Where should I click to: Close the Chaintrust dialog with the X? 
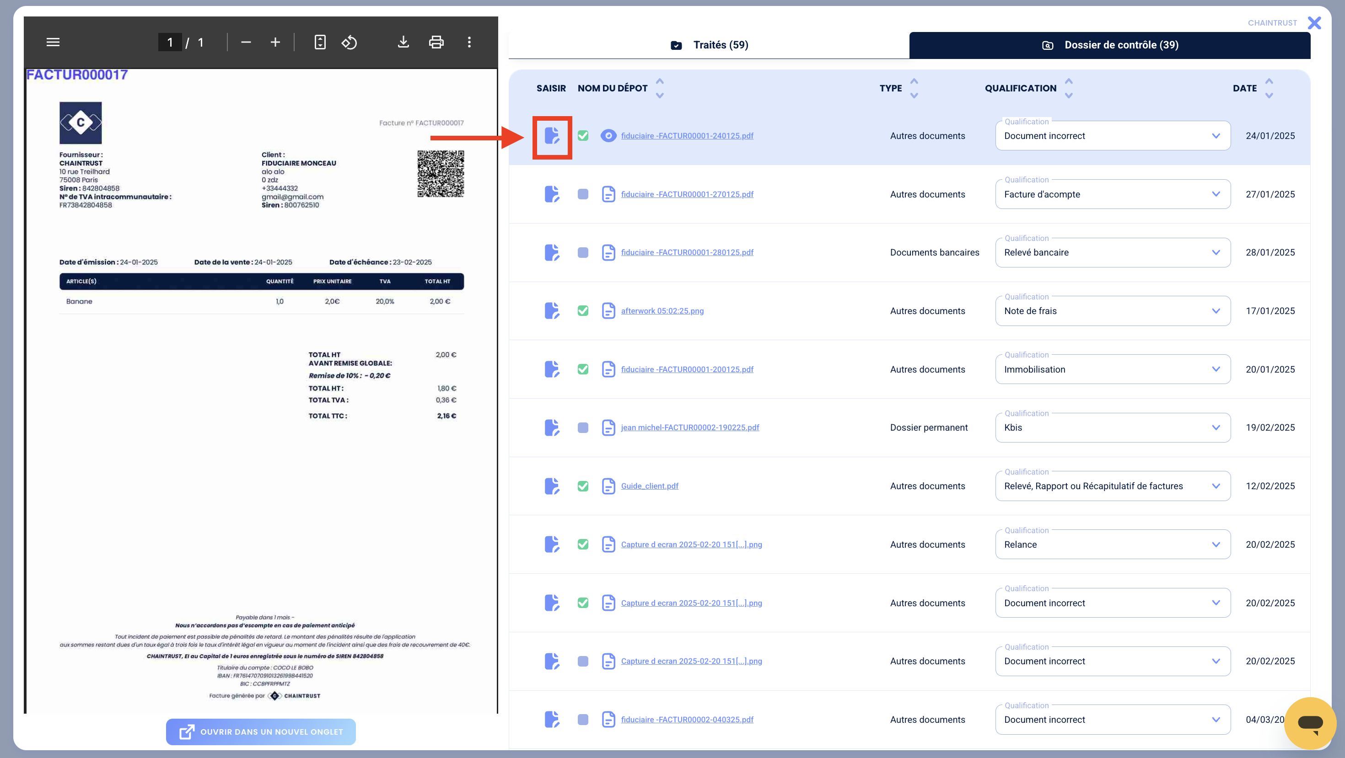coord(1314,23)
